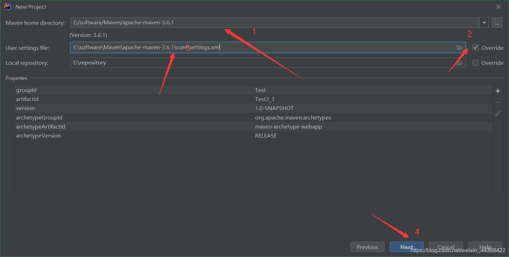Go back with the Previous button
The height and width of the screenshot is (257, 509).
coord(367,247)
